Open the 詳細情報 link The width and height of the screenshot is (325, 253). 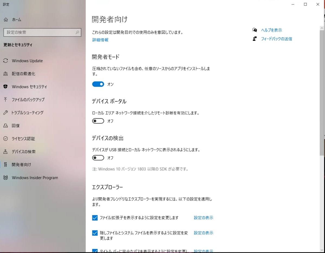100,40
